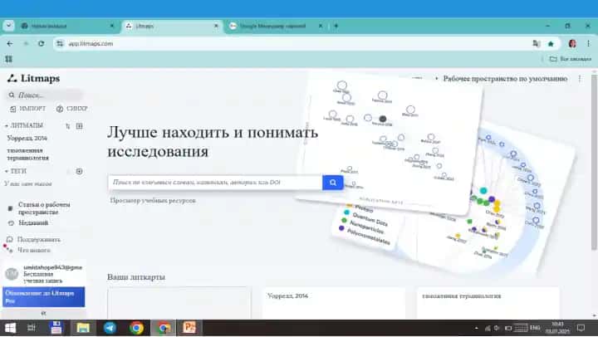Open Просмотр учебных ресурсов link
Viewport: 598px width, 337px height.
[x=153, y=200]
